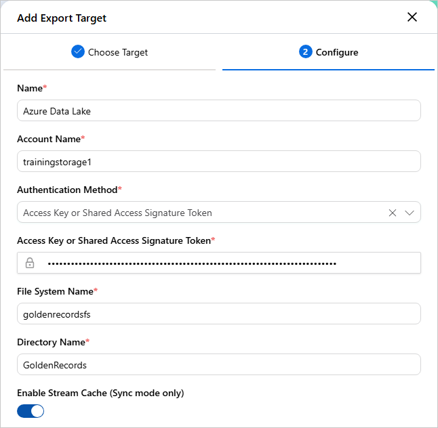Click the Name field label

coord(32,88)
